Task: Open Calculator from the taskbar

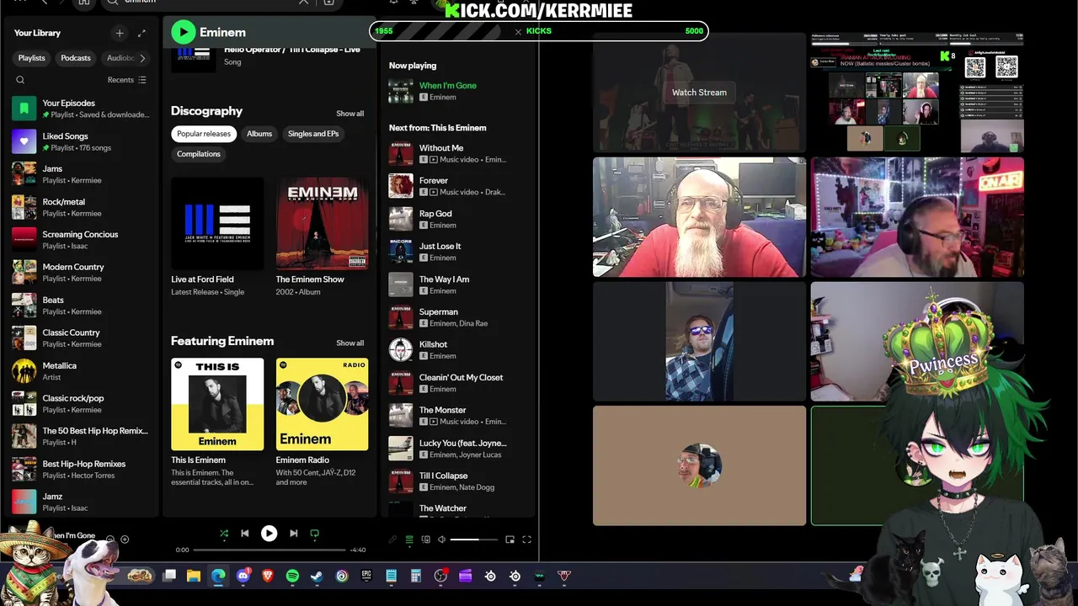Action: (415, 576)
